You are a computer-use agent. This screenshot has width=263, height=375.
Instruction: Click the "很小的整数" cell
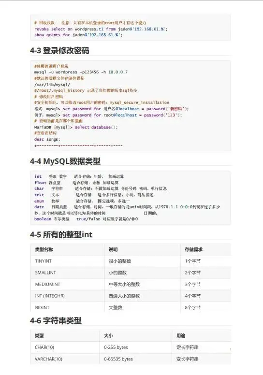coord(120,261)
